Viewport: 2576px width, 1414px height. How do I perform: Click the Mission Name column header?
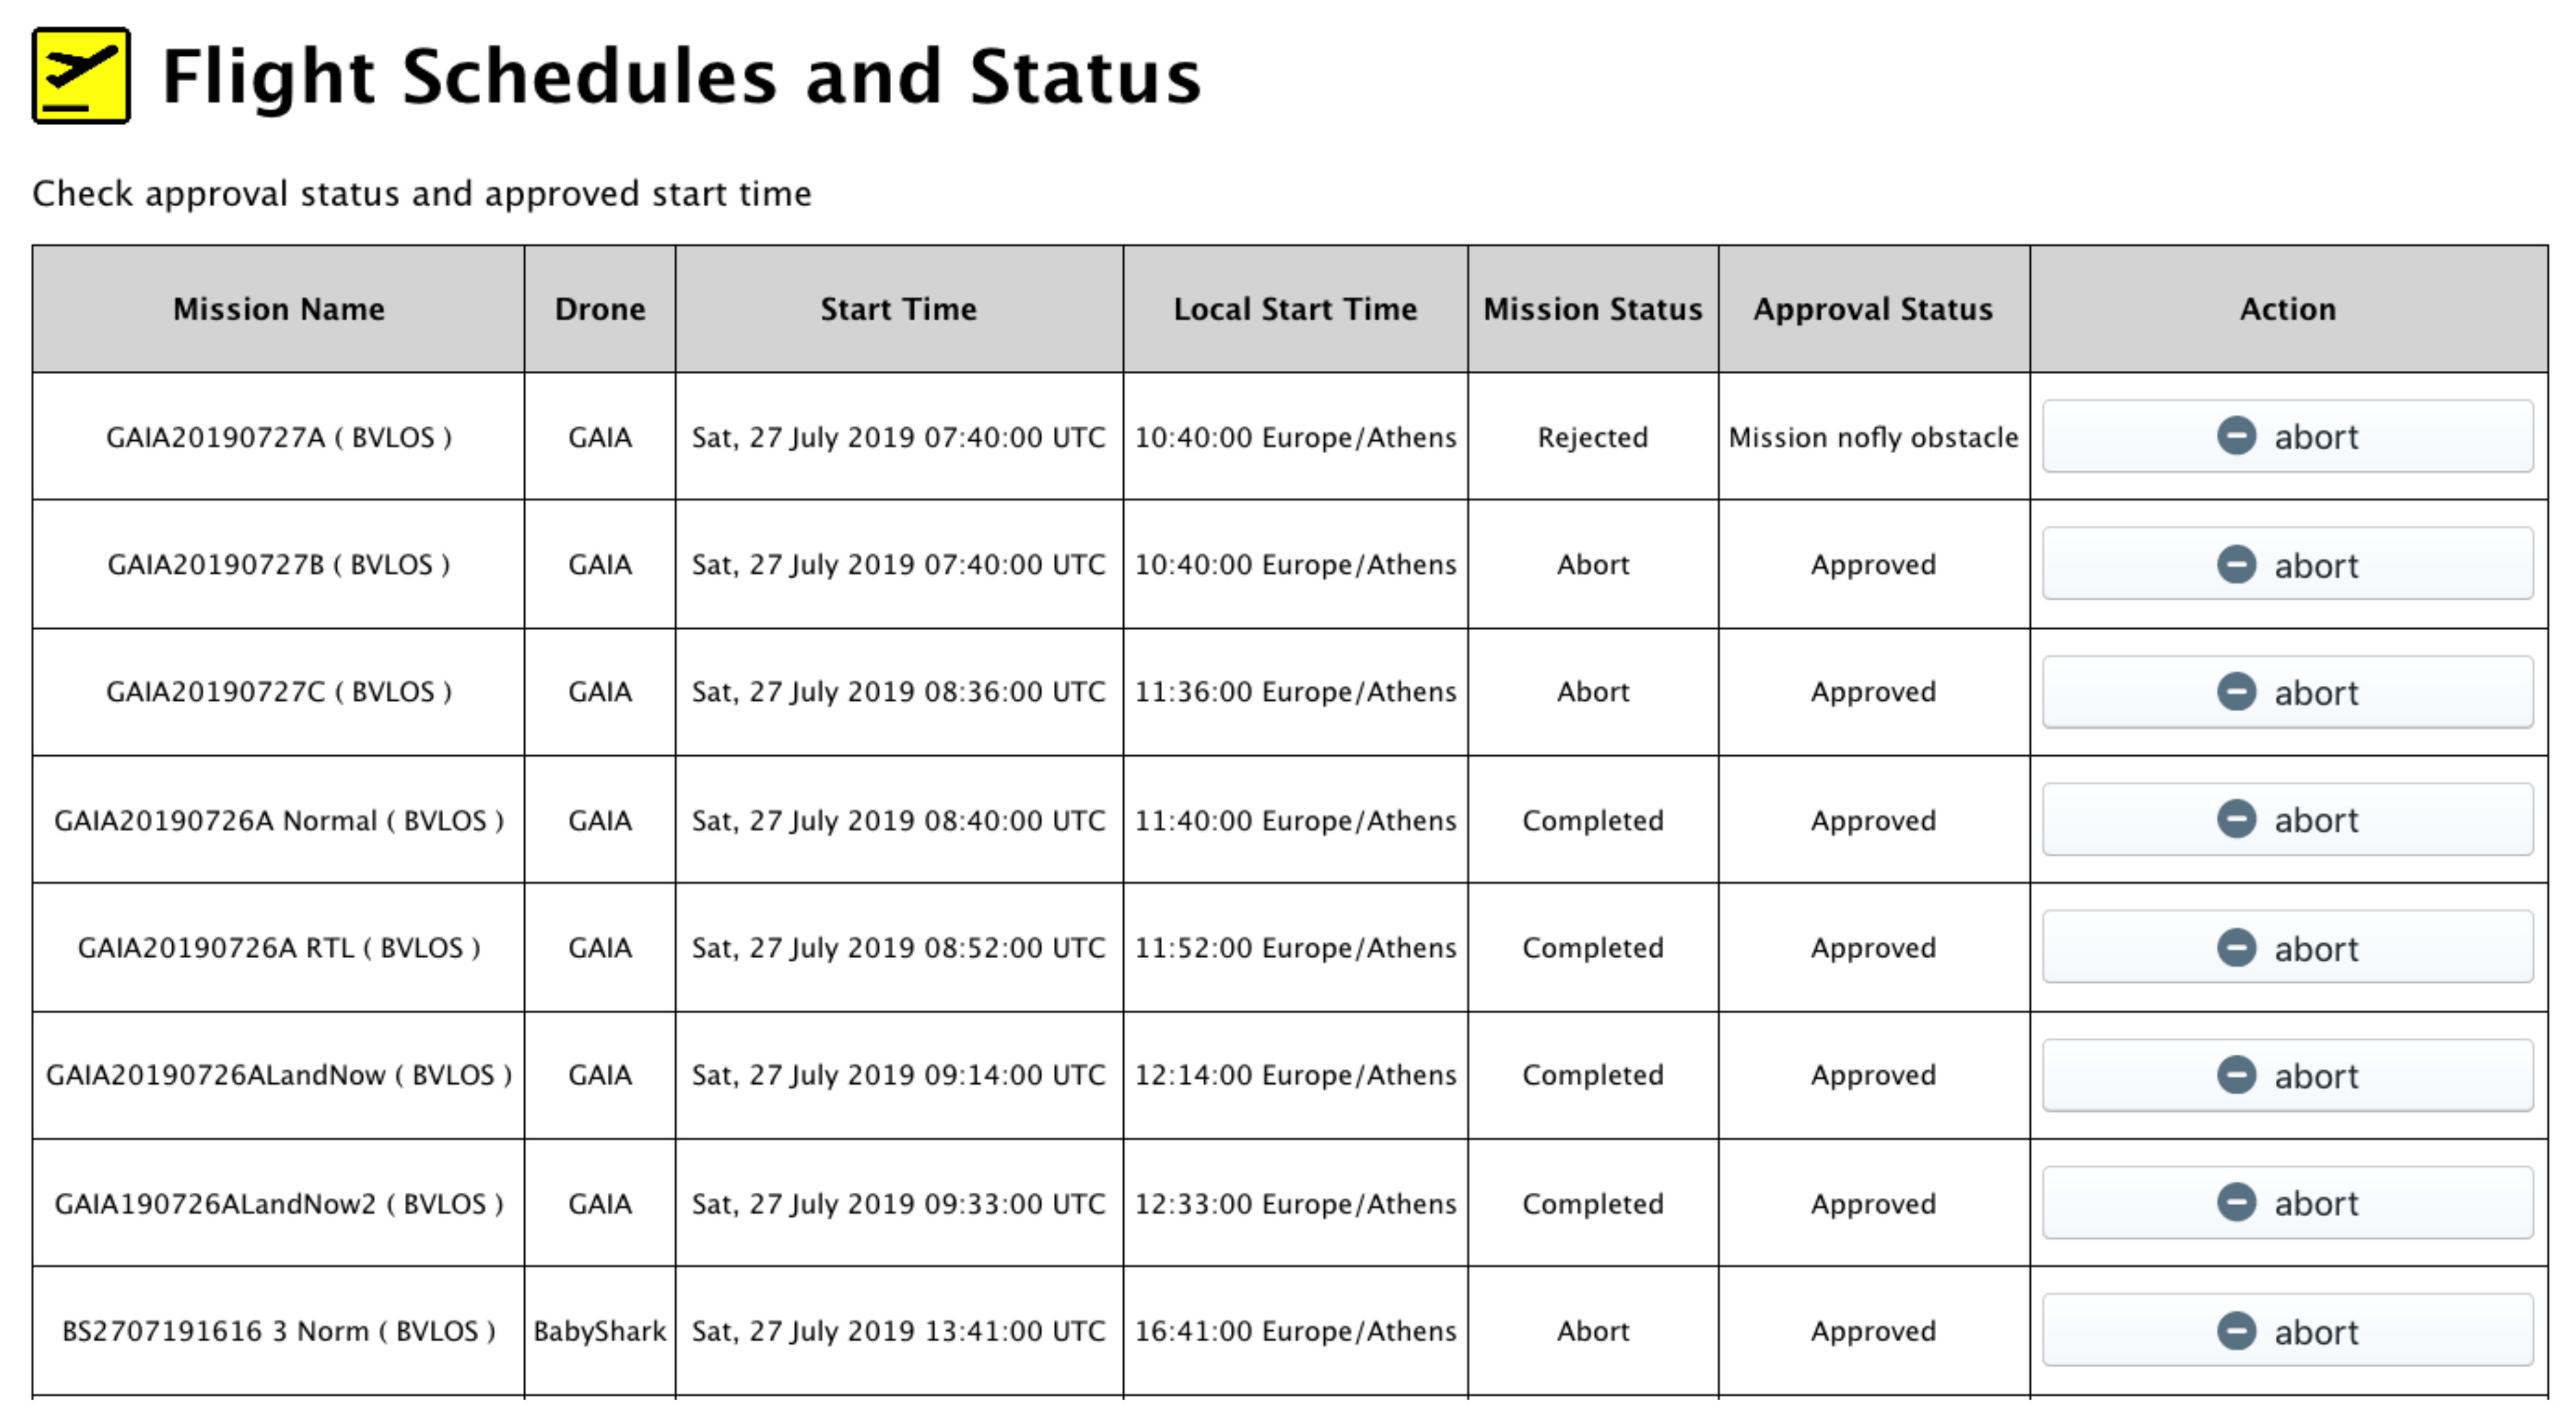(x=278, y=309)
